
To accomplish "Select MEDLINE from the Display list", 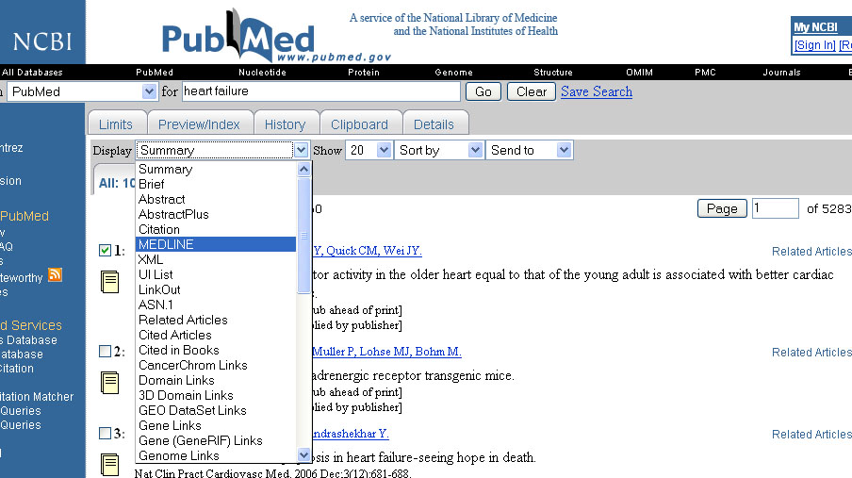I will [216, 244].
